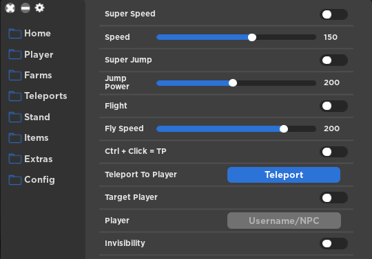Click the blue Teleport button
The height and width of the screenshot is (259, 372).
click(284, 174)
